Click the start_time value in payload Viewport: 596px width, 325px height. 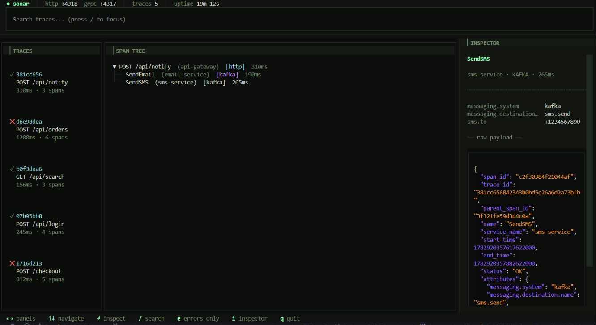pos(505,248)
